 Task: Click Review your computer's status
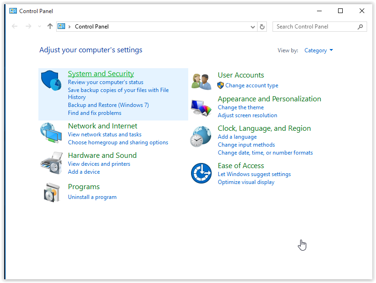[105, 82]
